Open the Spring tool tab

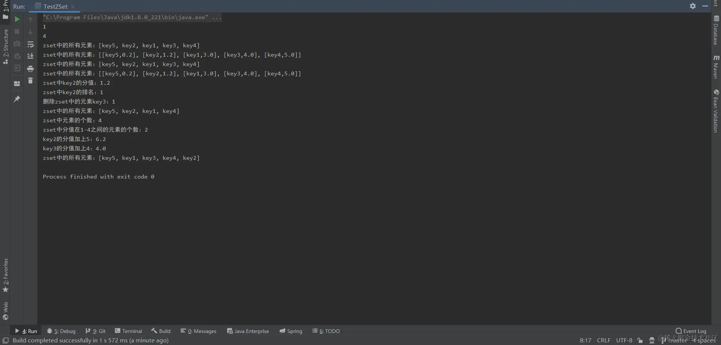[291, 331]
